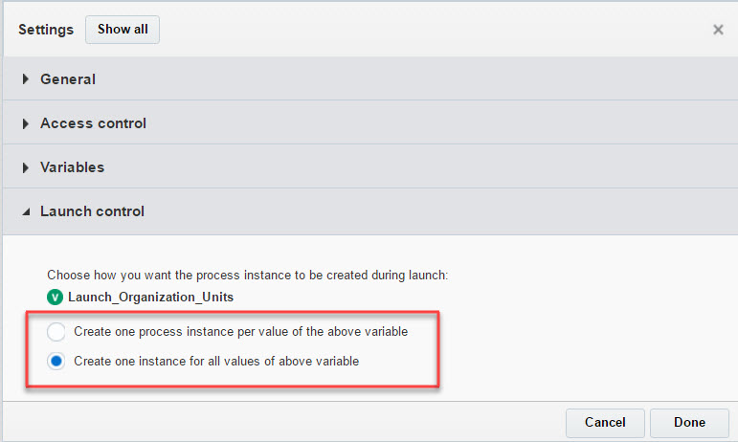The height and width of the screenshot is (442, 738).
Task: Click the Launch control section header
Action: pyautogui.click(x=92, y=211)
